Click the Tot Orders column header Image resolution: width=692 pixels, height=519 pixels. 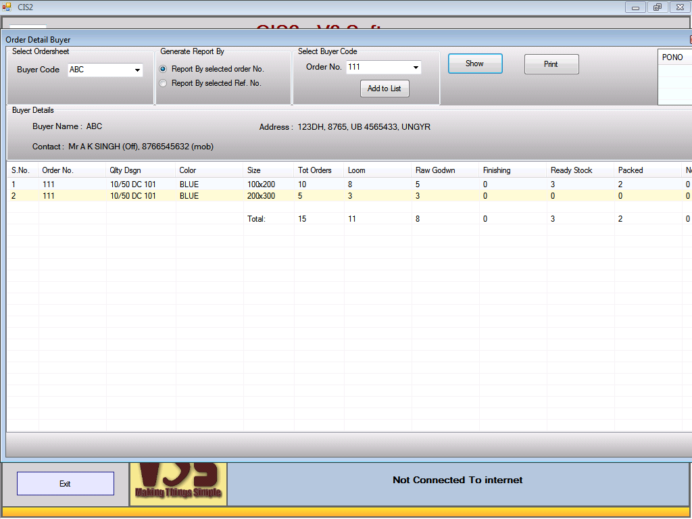pos(315,170)
